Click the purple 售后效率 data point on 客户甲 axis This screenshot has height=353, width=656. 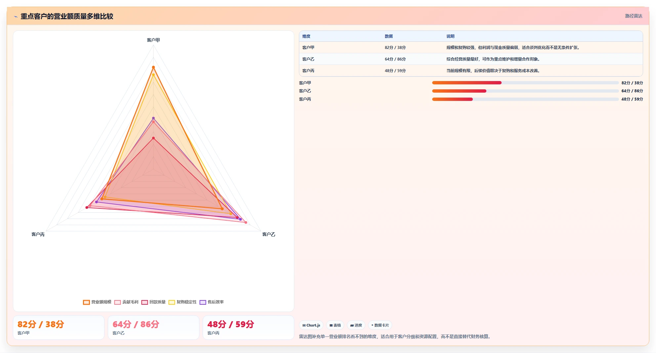pyautogui.click(x=153, y=118)
